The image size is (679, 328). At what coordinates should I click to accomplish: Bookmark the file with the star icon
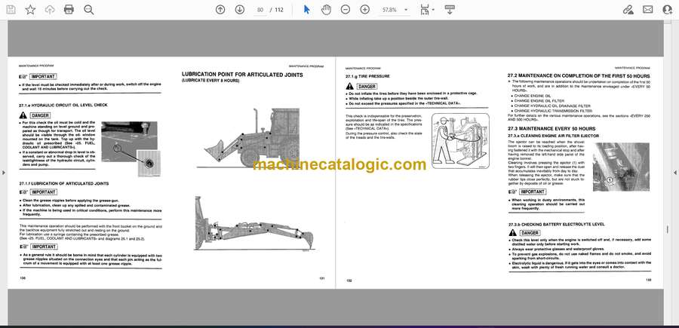[30, 10]
